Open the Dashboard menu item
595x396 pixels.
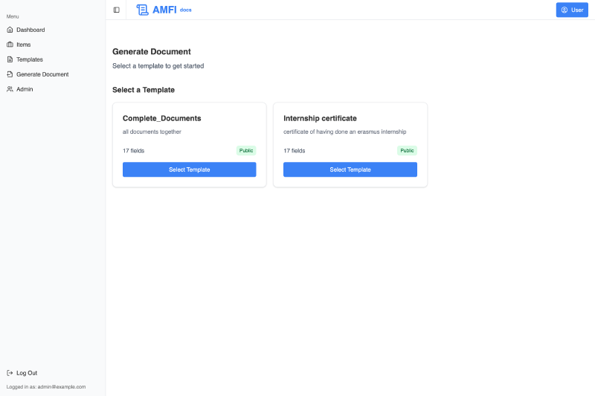coord(53,30)
